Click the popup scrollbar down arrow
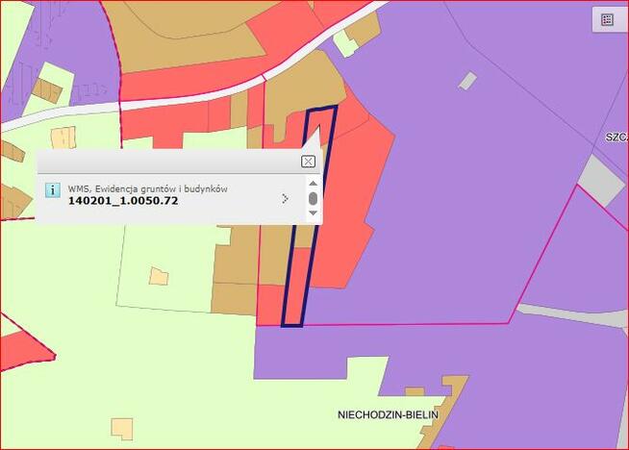629x450 pixels. click(x=313, y=212)
